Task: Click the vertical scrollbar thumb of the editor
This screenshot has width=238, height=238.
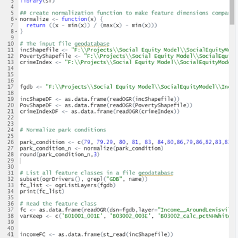Action: 232,12
